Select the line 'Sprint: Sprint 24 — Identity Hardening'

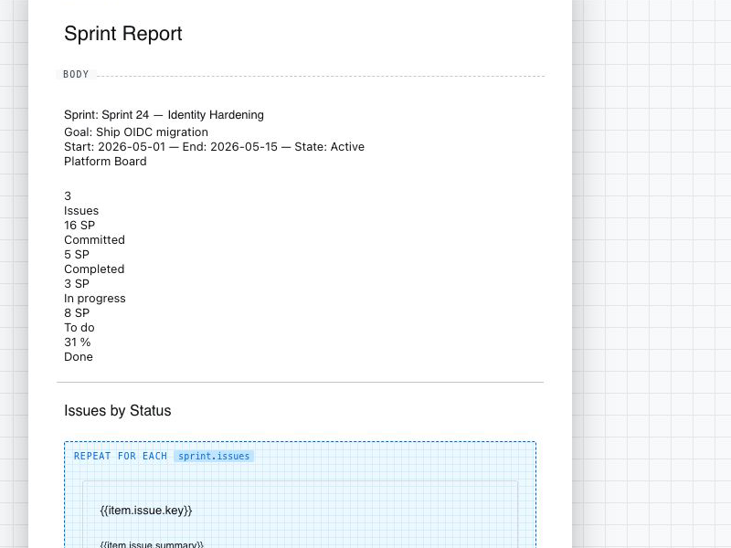point(164,115)
